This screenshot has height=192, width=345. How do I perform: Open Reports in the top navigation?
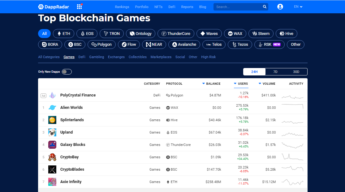coord(187,7)
